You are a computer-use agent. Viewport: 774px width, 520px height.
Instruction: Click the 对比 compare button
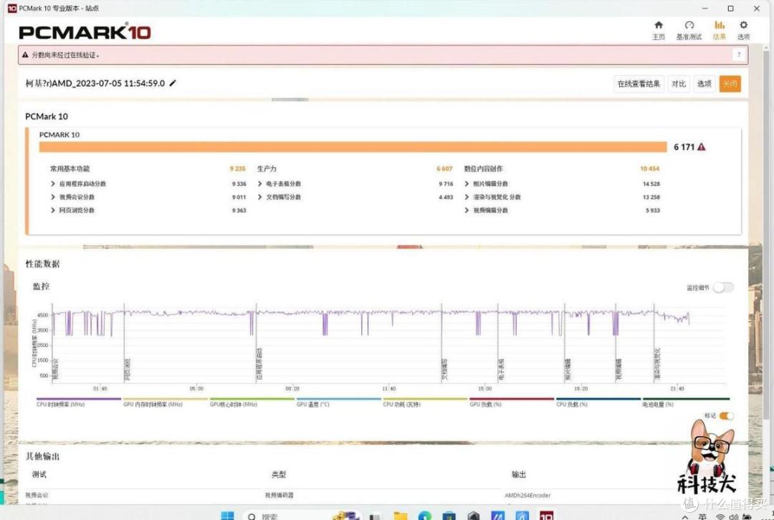679,84
